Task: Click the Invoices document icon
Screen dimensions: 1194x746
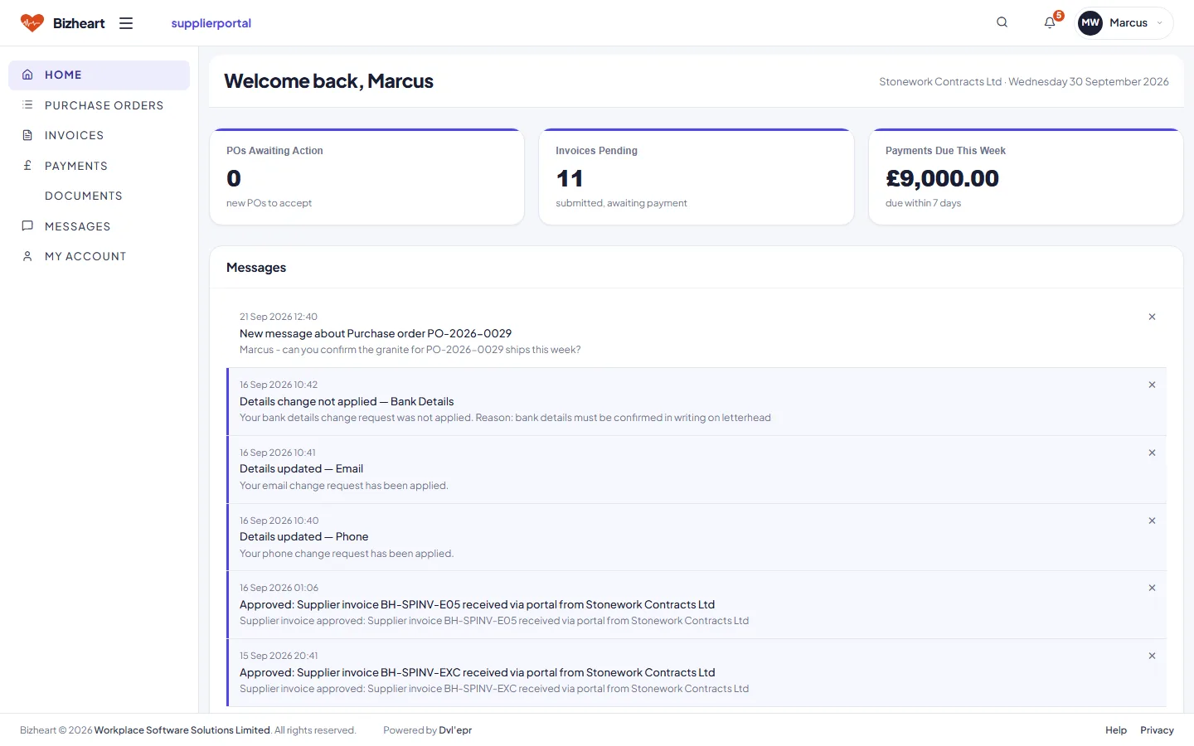Action: click(x=27, y=135)
